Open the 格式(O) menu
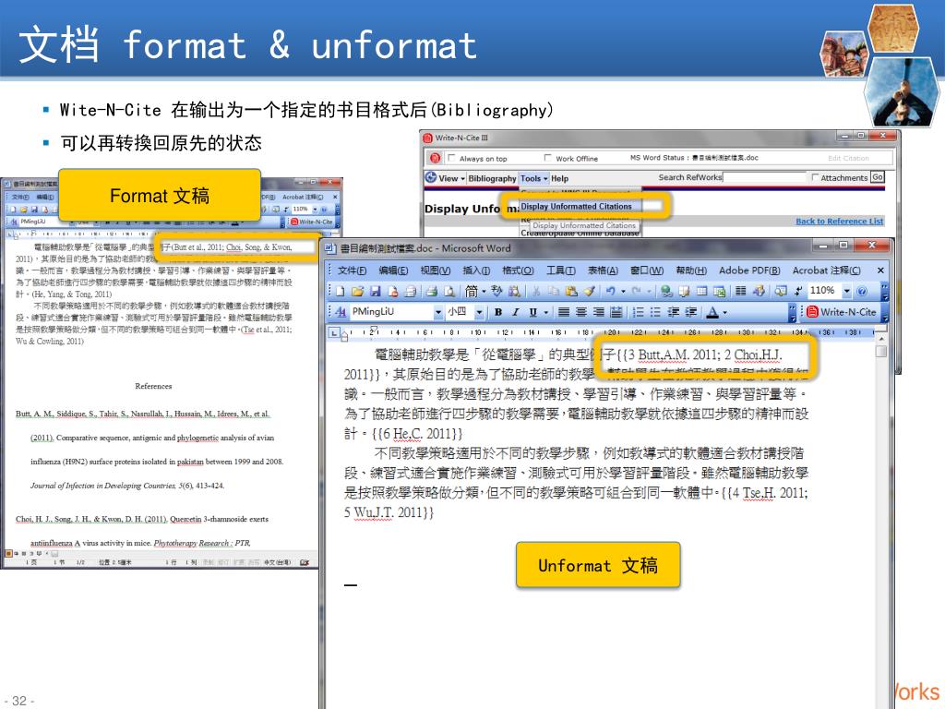This screenshot has width=945, height=709. (x=518, y=270)
